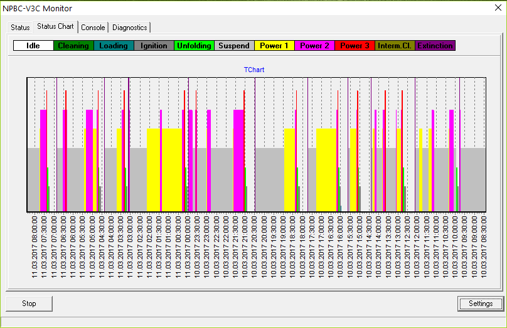Open the Diagnostics tab

(x=130, y=28)
